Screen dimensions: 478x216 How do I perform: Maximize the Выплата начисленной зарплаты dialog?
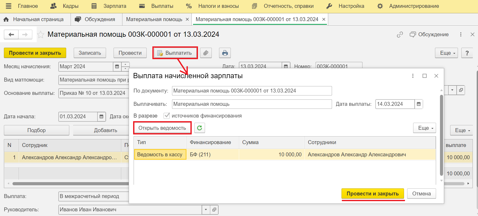point(425,76)
